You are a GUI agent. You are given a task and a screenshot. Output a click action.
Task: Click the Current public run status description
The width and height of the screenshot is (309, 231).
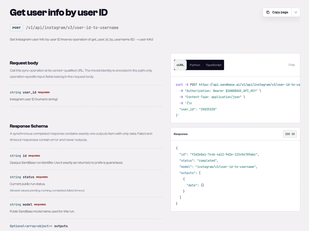[x=28, y=184]
